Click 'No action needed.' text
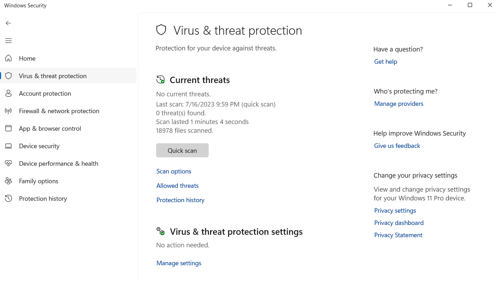 183,245
